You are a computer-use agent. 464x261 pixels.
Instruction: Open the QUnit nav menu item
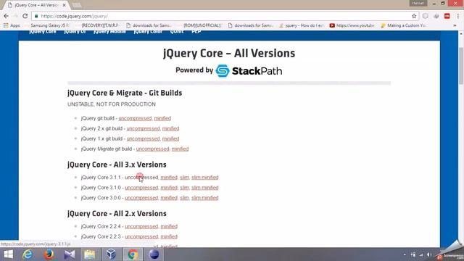[x=177, y=31]
